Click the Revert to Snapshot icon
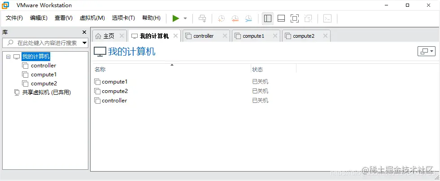 pos(235,18)
